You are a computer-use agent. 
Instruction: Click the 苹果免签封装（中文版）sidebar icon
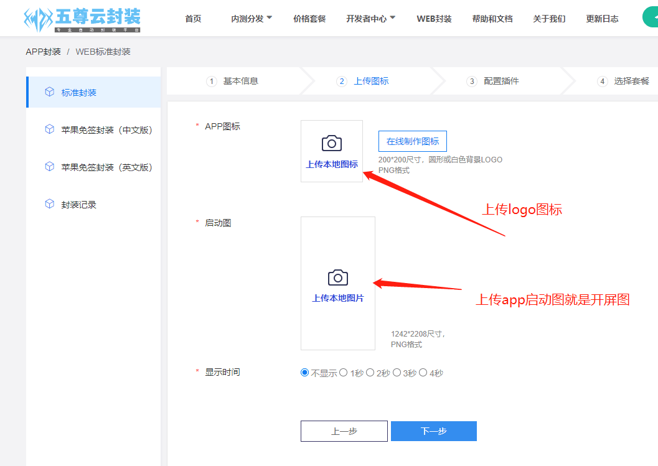point(50,129)
